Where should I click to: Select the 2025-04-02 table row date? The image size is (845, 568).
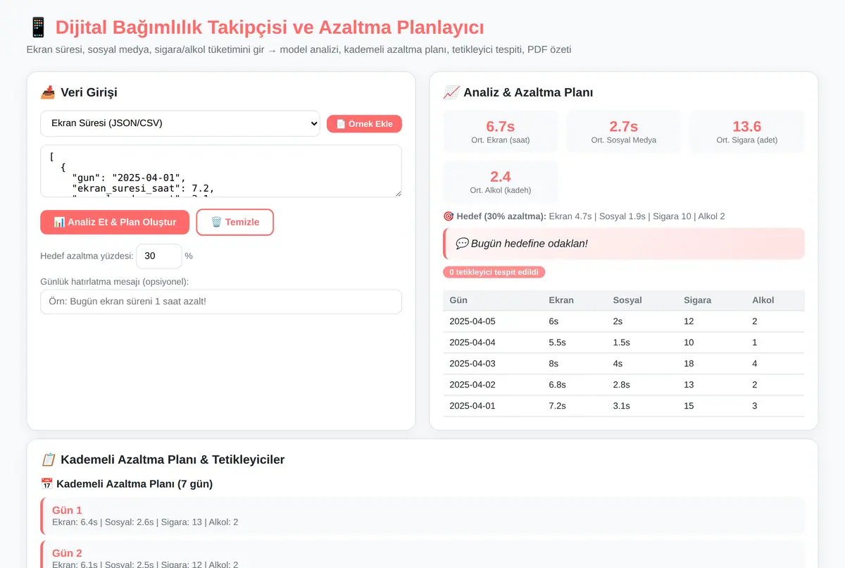[472, 385]
